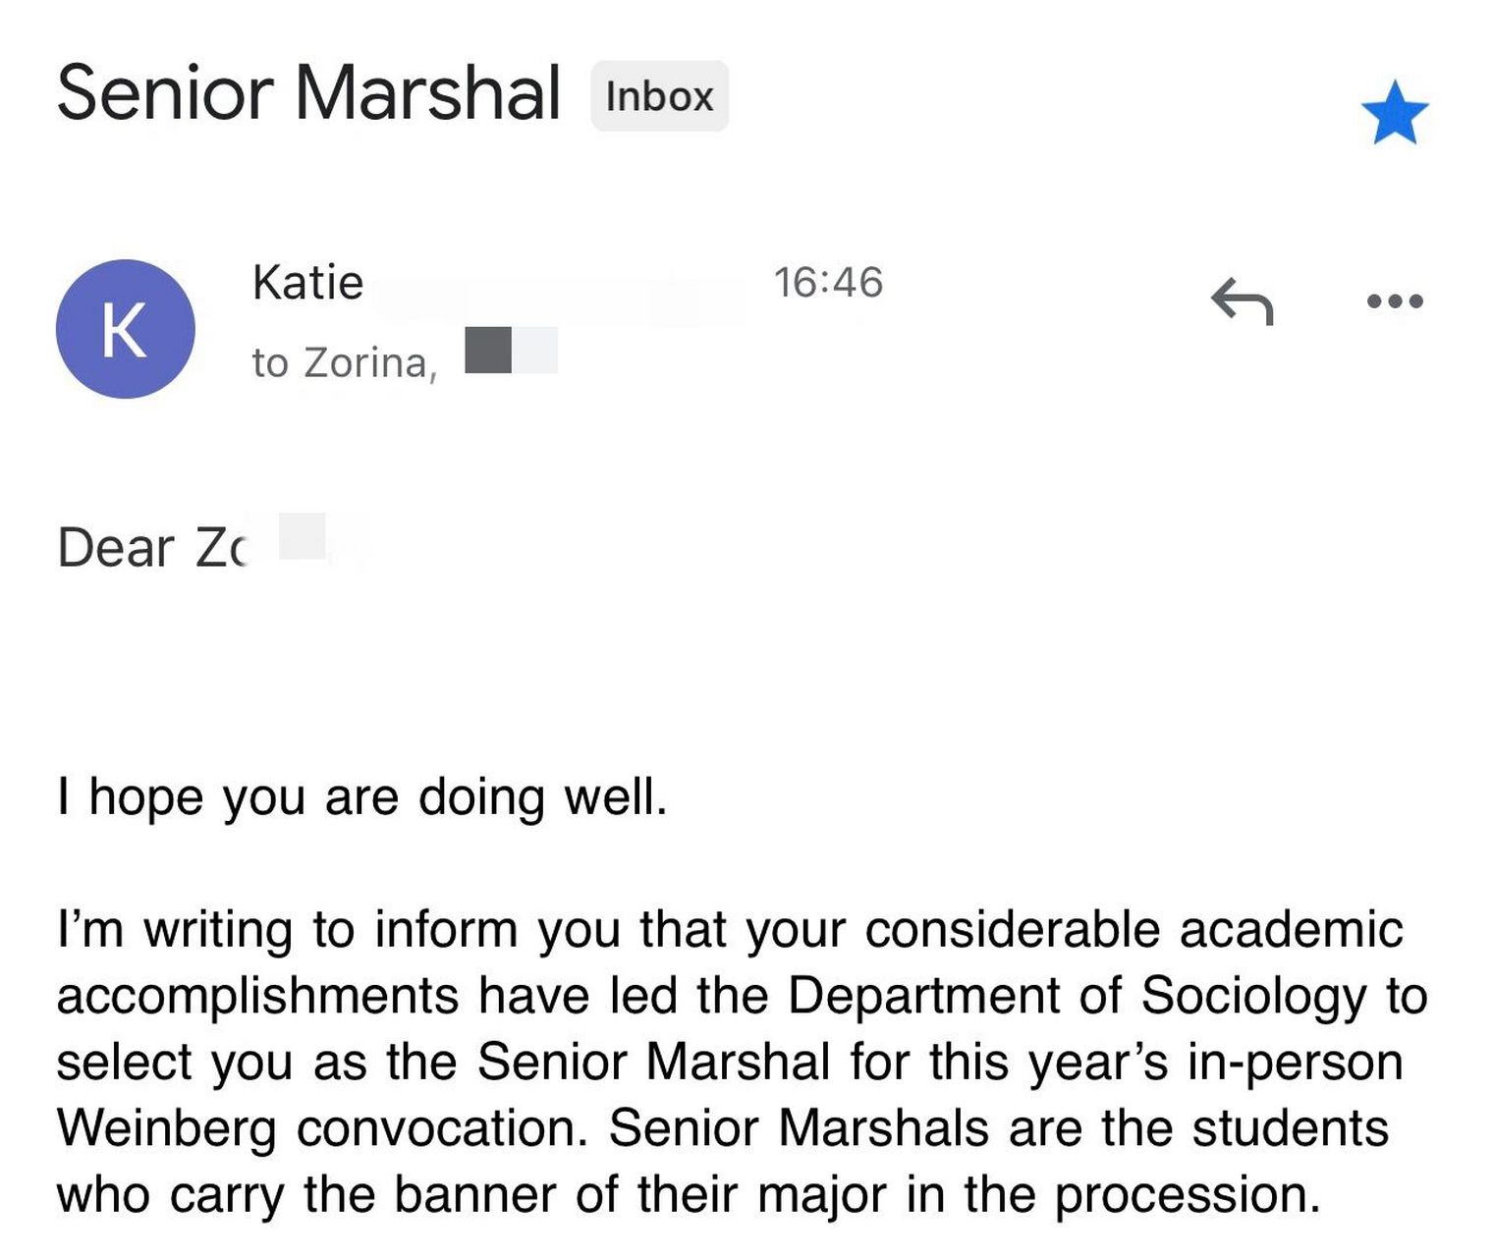Tap the purple K sender avatar
This screenshot has width=1493, height=1257.
[x=125, y=329]
